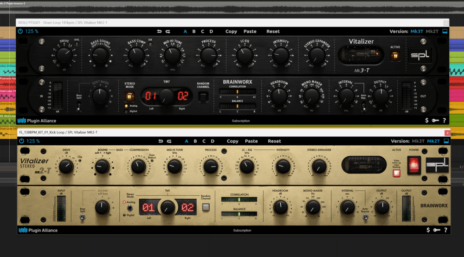Click Copy in Mk3-T toolbar

(231, 32)
